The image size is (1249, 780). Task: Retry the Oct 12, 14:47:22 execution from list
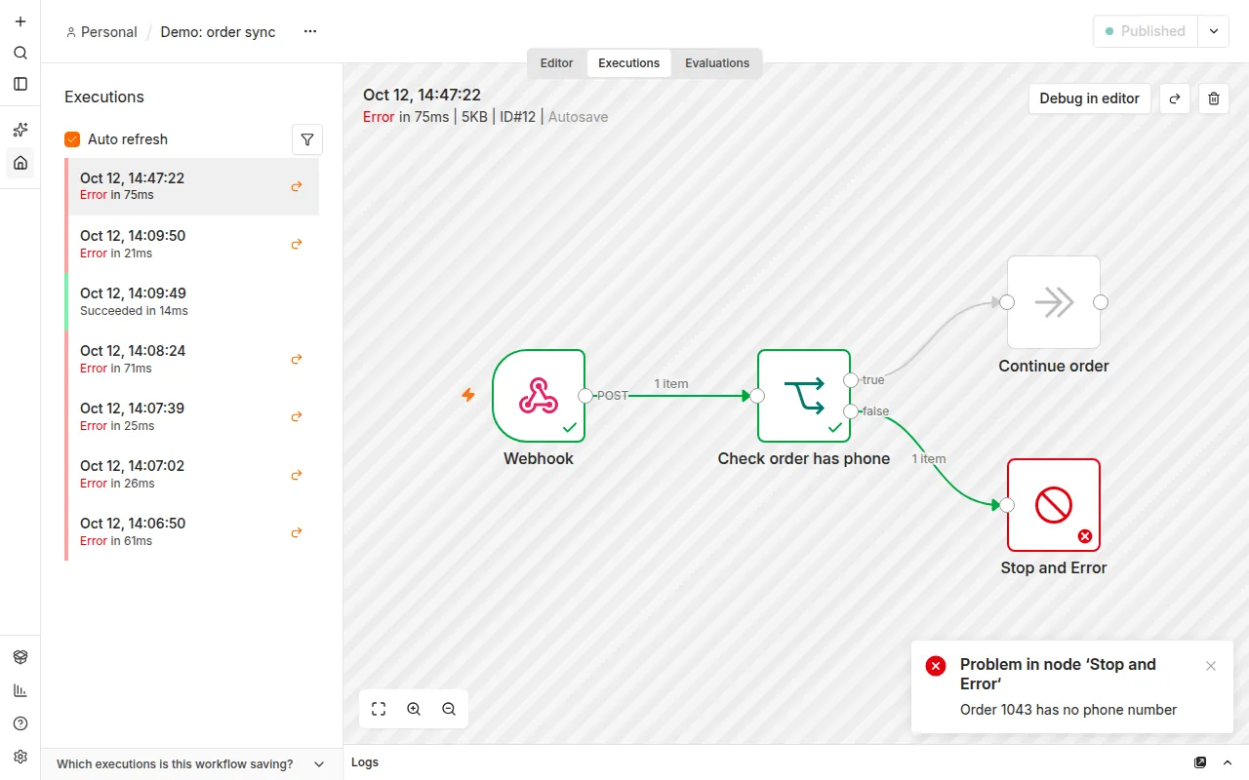pos(297,186)
